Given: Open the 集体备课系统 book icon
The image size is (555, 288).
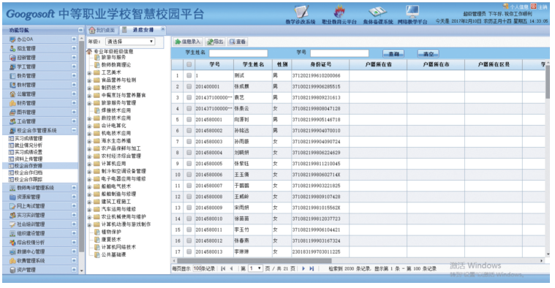Looking at the screenshot, I should pyautogui.click(x=377, y=11).
